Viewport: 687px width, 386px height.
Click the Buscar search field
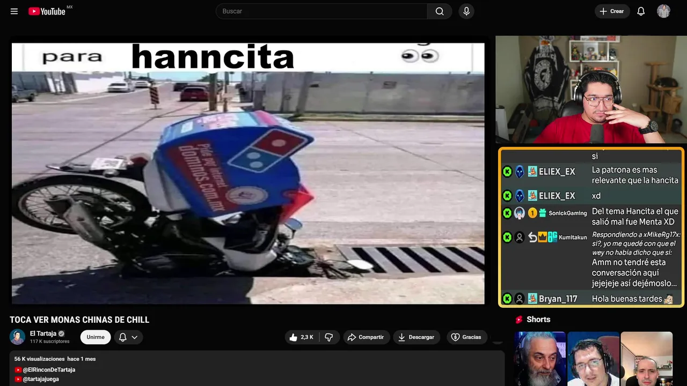pos(321,11)
